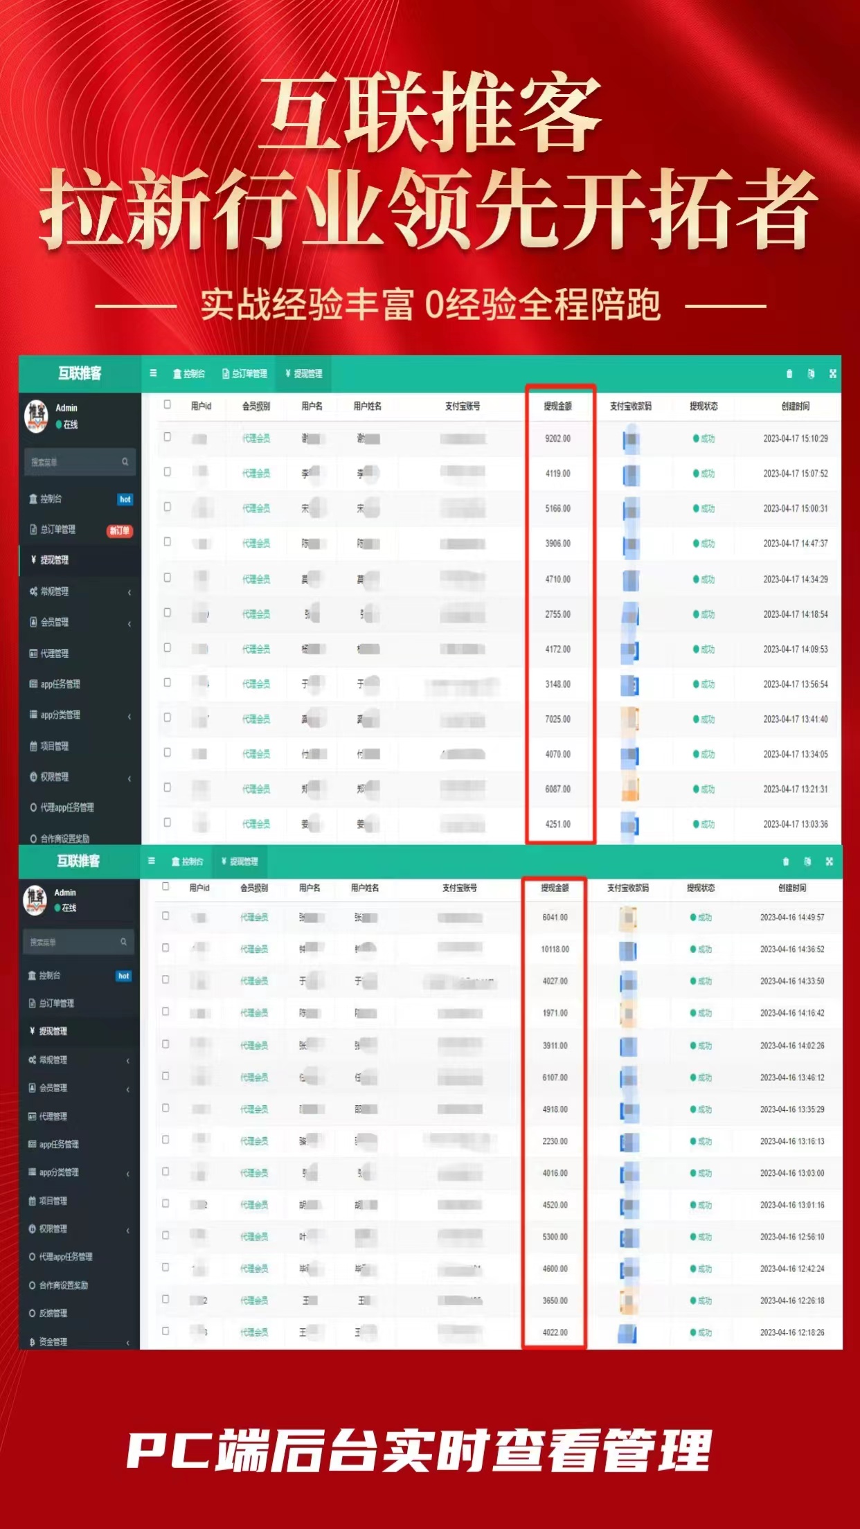
Task: Expand 会员管理 submenu in the upper sidebar
Action: click(x=129, y=623)
